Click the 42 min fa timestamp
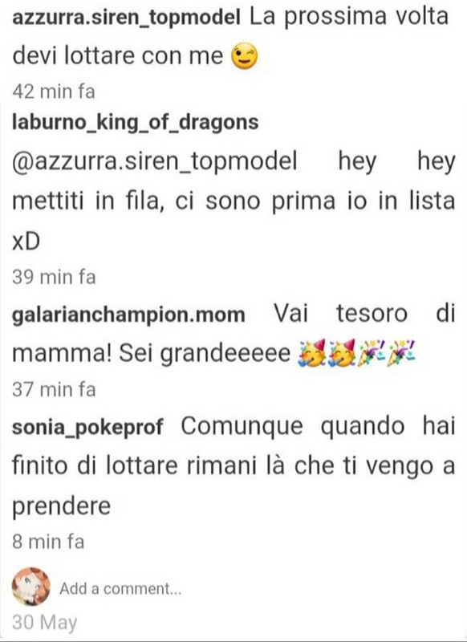 coord(54,91)
